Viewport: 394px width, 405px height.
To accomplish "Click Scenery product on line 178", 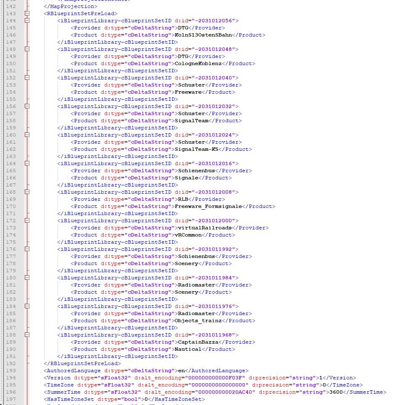I will coord(186,263).
